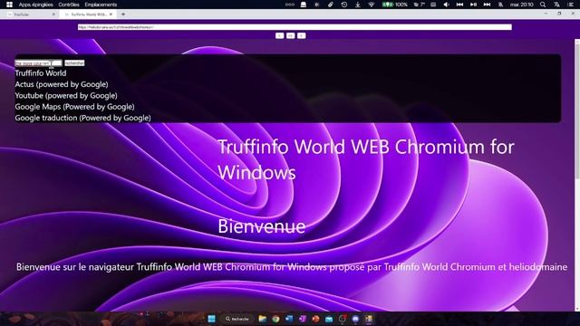The width and height of the screenshot is (580, 326).
Task: Open Google traduction (Powered by Google) link
Action: (82, 118)
